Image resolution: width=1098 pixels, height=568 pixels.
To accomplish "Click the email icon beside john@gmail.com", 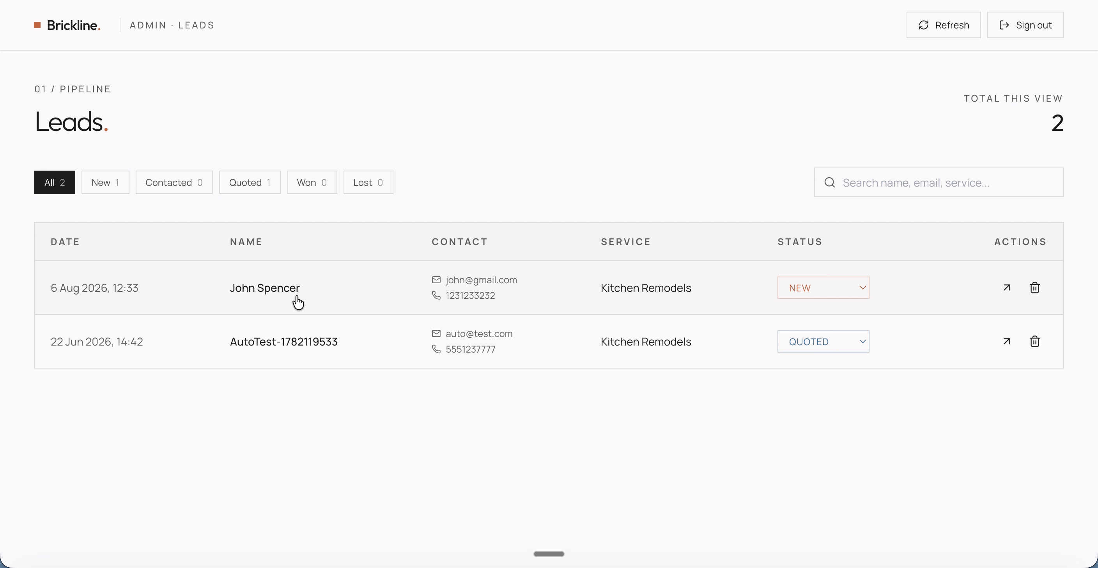I will [436, 280].
